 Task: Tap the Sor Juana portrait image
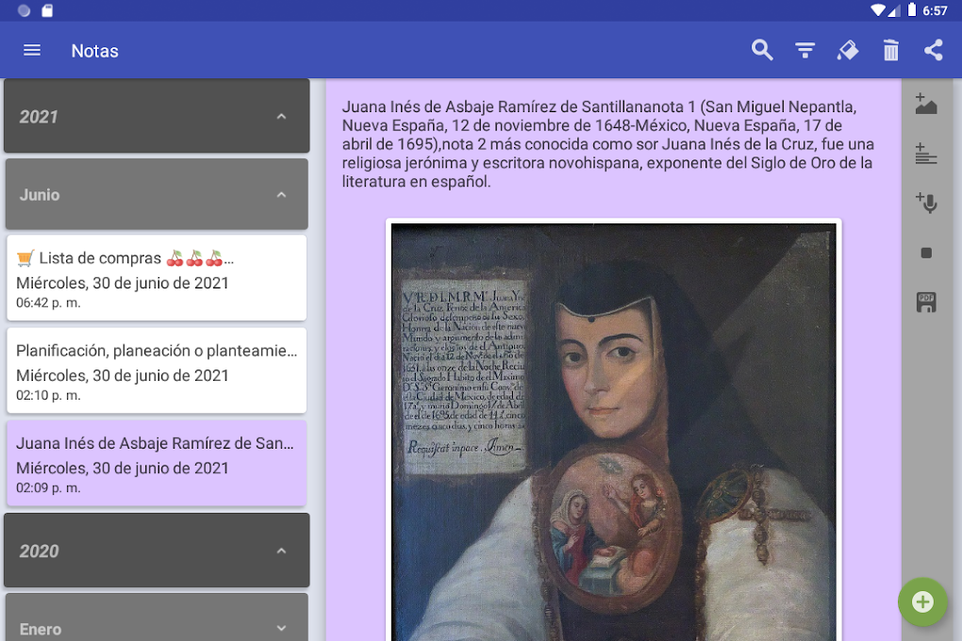tap(614, 431)
